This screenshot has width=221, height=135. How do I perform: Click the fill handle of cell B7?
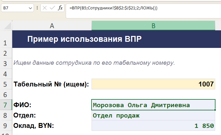pyautogui.click(x=215, y=110)
